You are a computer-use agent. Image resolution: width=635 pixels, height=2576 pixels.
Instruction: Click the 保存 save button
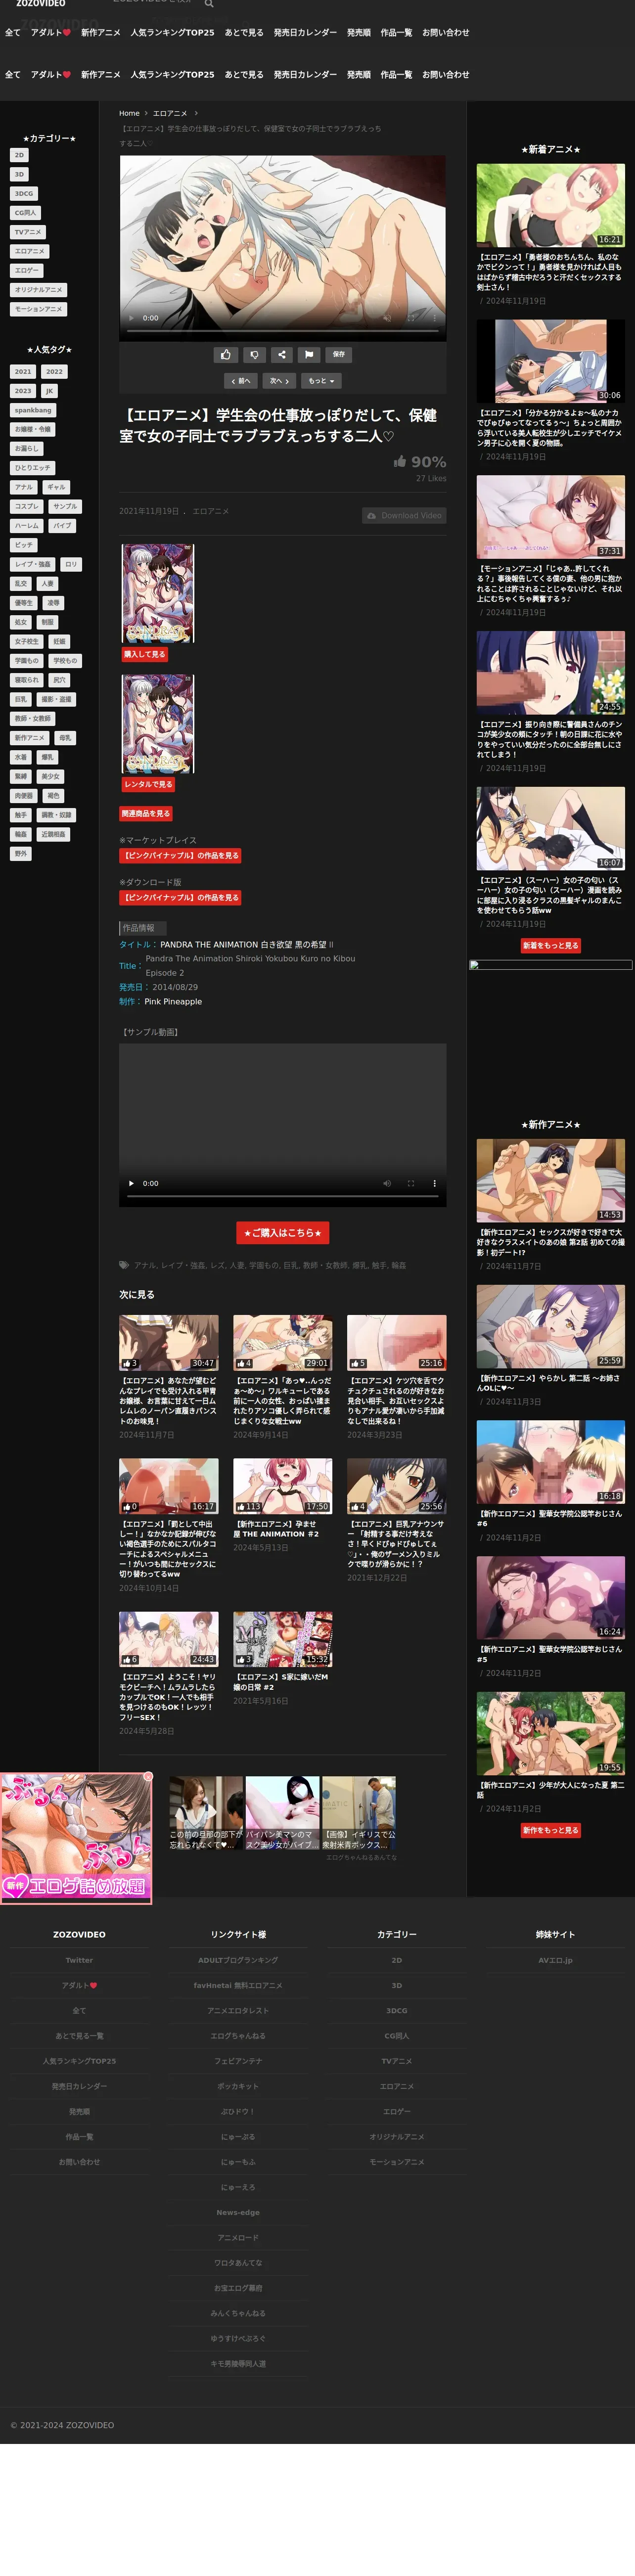coord(338,354)
